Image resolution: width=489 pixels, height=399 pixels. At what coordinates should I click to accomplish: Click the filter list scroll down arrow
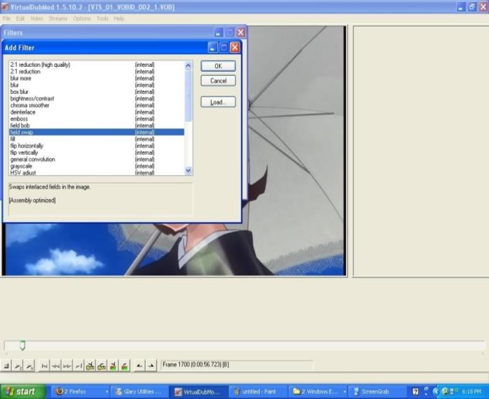188,170
